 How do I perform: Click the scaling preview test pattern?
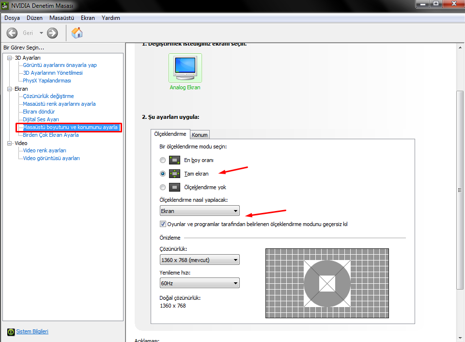[x=327, y=283]
